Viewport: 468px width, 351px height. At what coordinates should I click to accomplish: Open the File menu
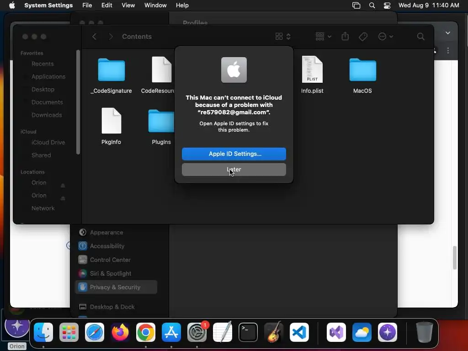pos(87,5)
